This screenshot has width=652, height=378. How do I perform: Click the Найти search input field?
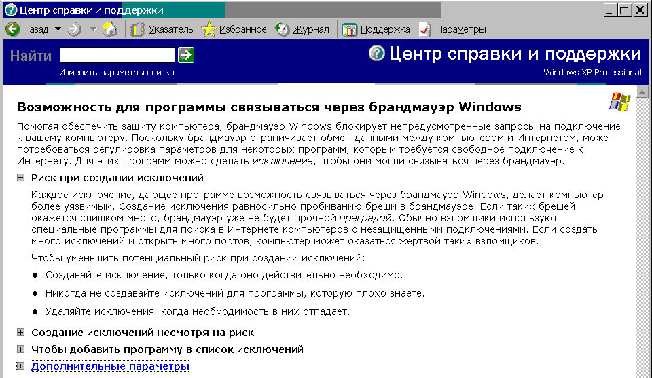click(117, 55)
